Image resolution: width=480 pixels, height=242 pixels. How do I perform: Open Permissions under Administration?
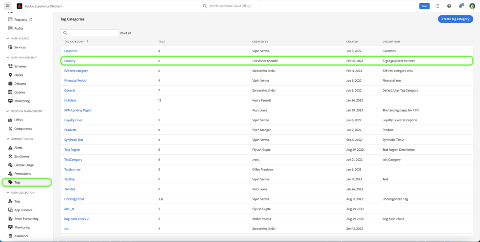click(x=23, y=173)
